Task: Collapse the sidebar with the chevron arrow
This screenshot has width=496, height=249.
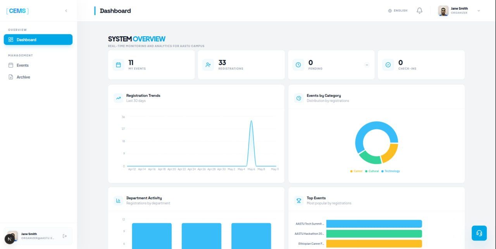Action: [x=66, y=11]
